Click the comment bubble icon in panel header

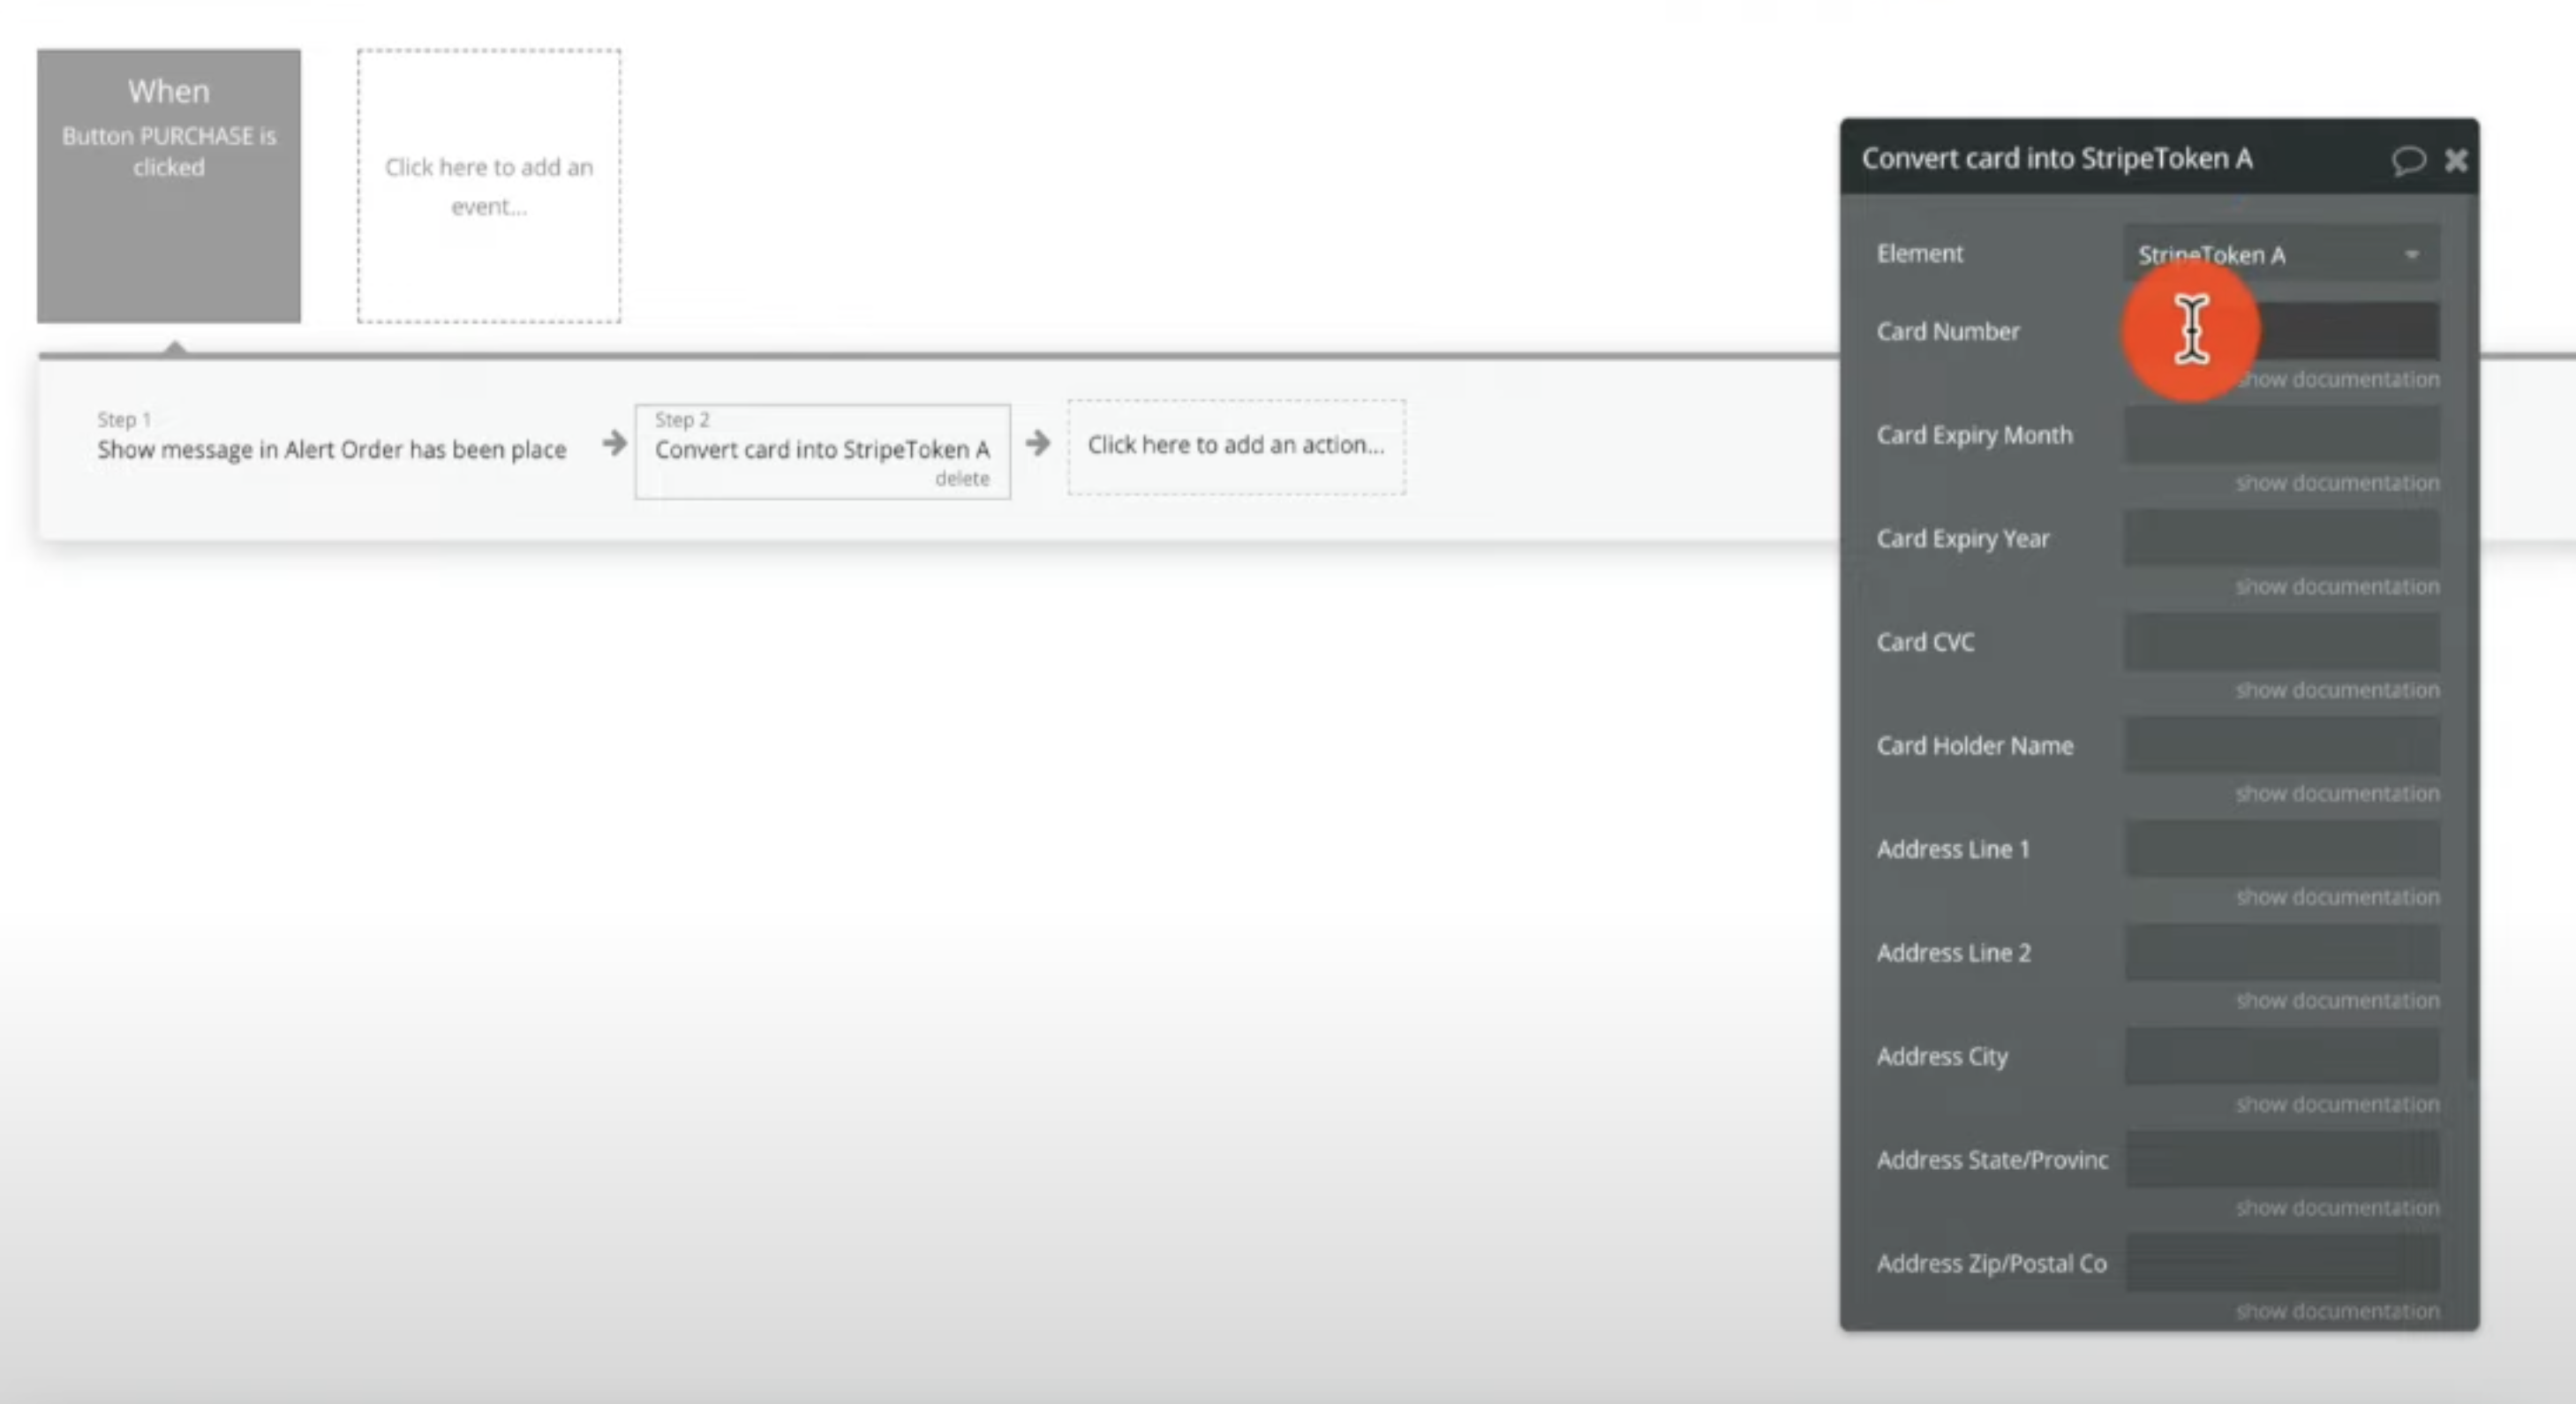click(x=2408, y=160)
